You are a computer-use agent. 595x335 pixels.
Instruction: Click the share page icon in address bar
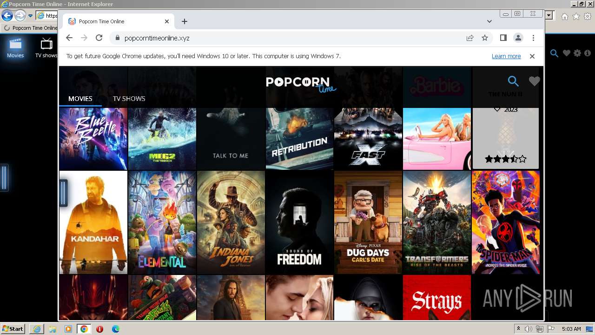[470, 38]
